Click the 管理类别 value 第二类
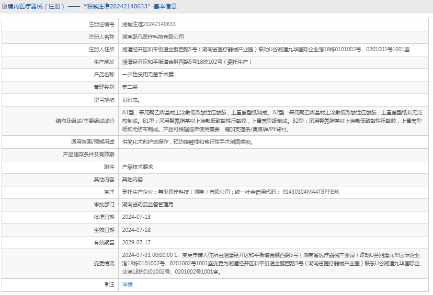The height and width of the screenshot is (295, 433). (130, 87)
